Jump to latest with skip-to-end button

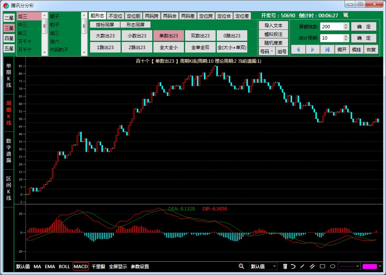(x=327, y=49)
